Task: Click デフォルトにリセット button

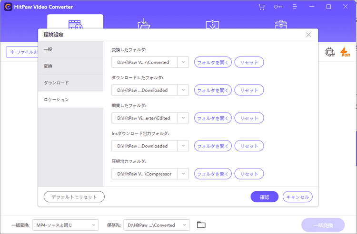Action: click(74, 197)
